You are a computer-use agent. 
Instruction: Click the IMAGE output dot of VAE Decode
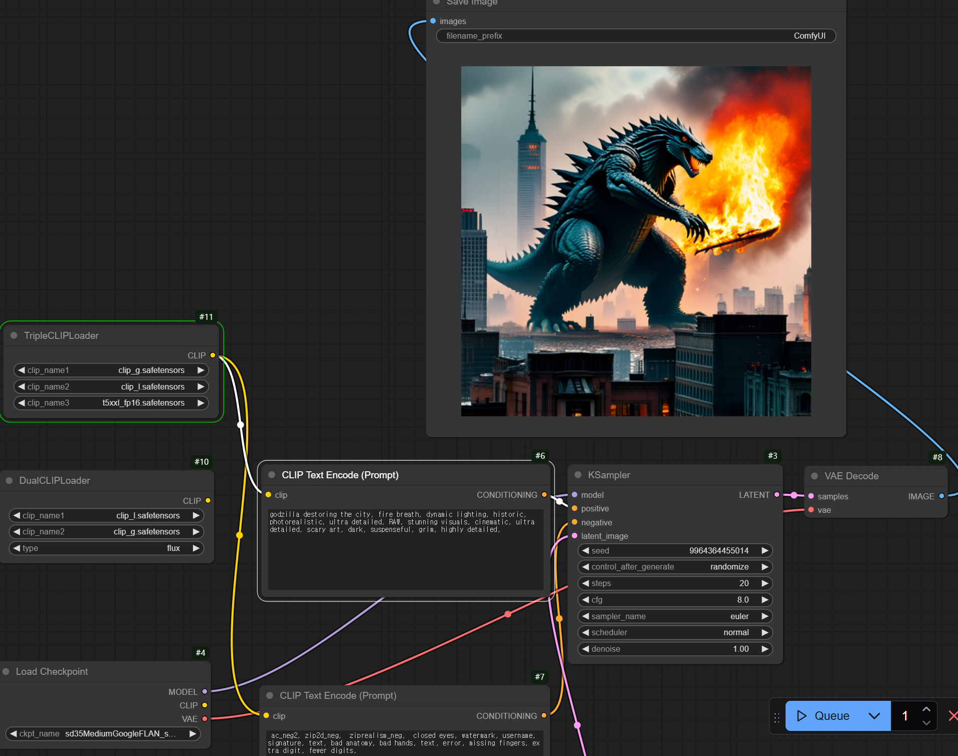pos(941,496)
